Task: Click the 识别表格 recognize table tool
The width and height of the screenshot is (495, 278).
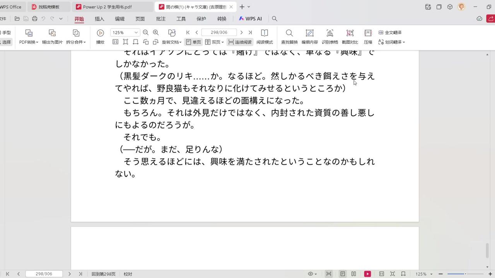Action: pyautogui.click(x=330, y=37)
